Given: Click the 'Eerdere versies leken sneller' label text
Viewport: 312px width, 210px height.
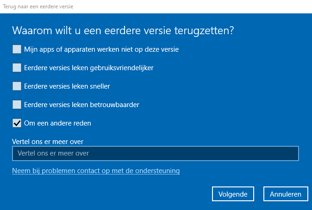Looking at the screenshot, I should tap(67, 86).
